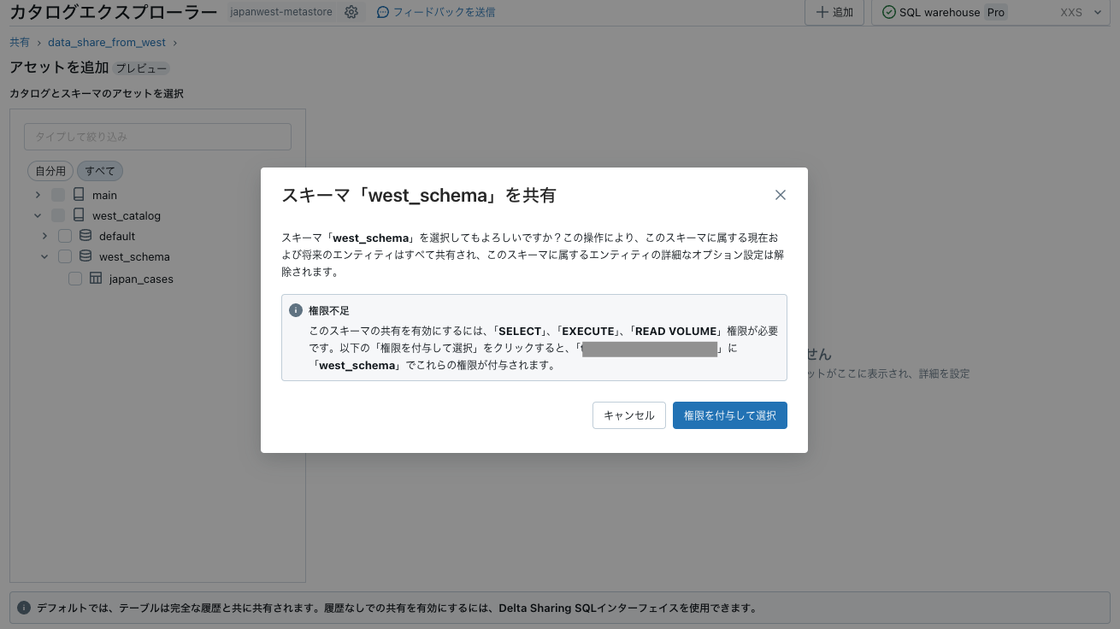Click the catalog icon next to main
The height and width of the screenshot is (629, 1120).
point(79,194)
